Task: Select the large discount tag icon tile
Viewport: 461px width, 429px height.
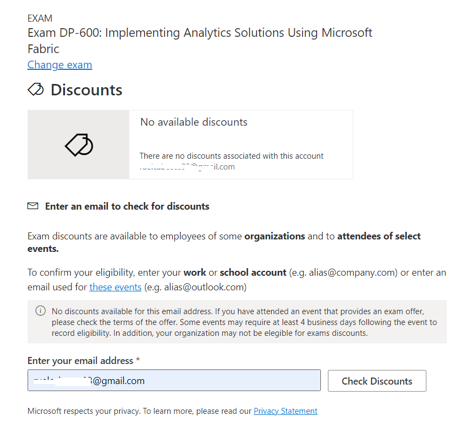Action: 78,145
